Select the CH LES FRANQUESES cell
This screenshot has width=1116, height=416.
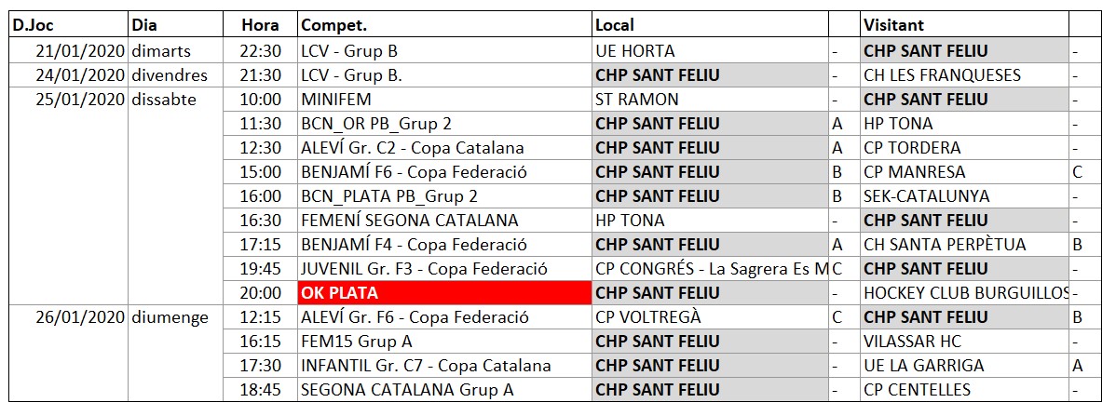coord(964,75)
